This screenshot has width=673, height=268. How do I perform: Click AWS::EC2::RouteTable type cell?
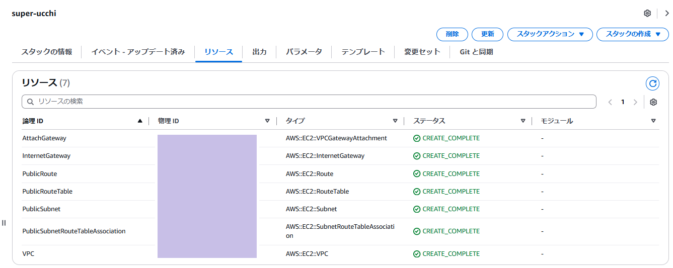(x=317, y=191)
